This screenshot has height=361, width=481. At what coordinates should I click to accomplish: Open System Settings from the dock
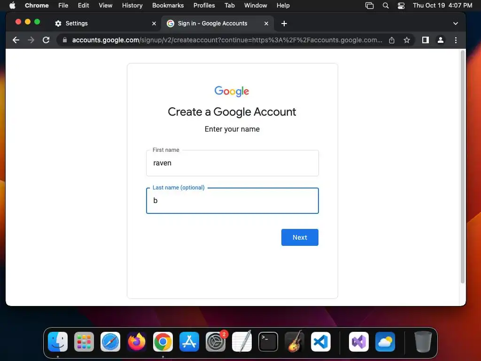point(216,342)
